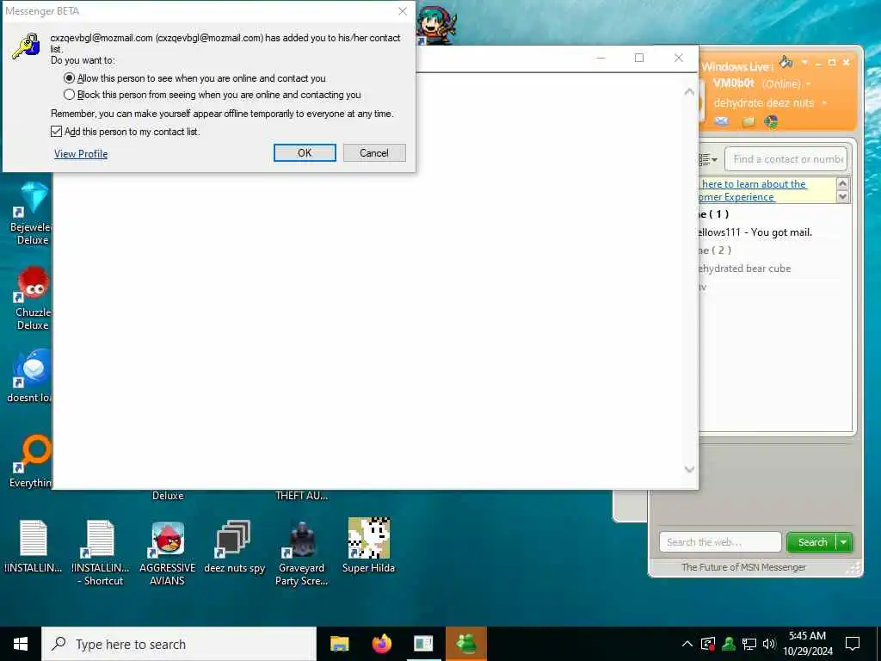Select contact ellows111 - You got mail.
The width and height of the screenshot is (881, 661).
[754, 232]
